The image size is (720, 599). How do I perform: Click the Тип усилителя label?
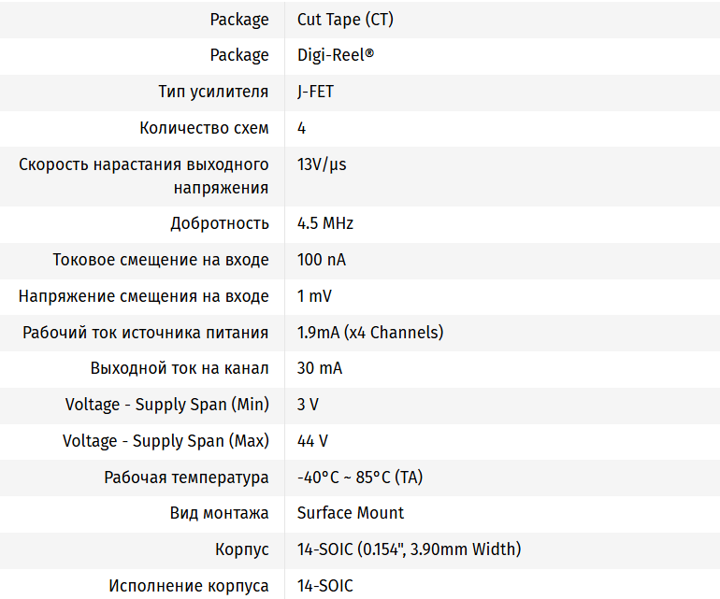click(213, 92)
